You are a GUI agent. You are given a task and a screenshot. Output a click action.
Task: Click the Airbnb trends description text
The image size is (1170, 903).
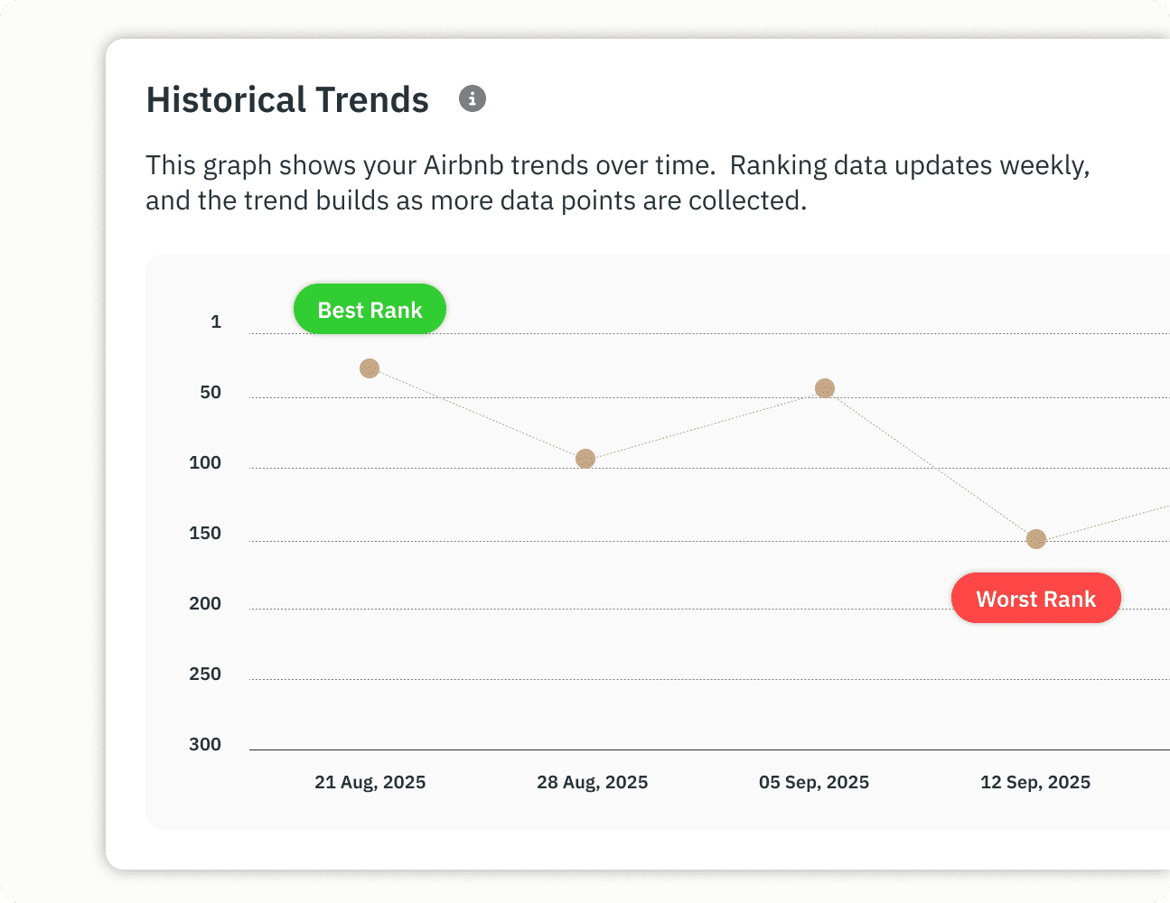tap(617, 182)
